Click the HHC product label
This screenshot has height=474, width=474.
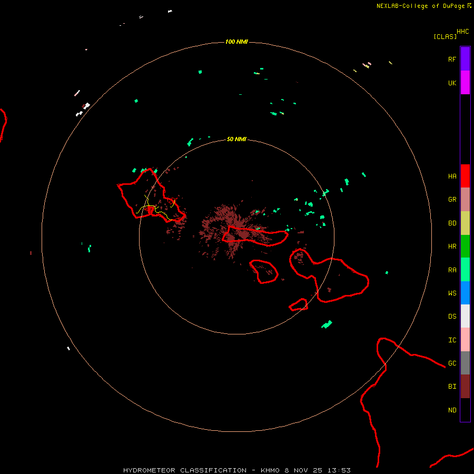click(462, 32)
